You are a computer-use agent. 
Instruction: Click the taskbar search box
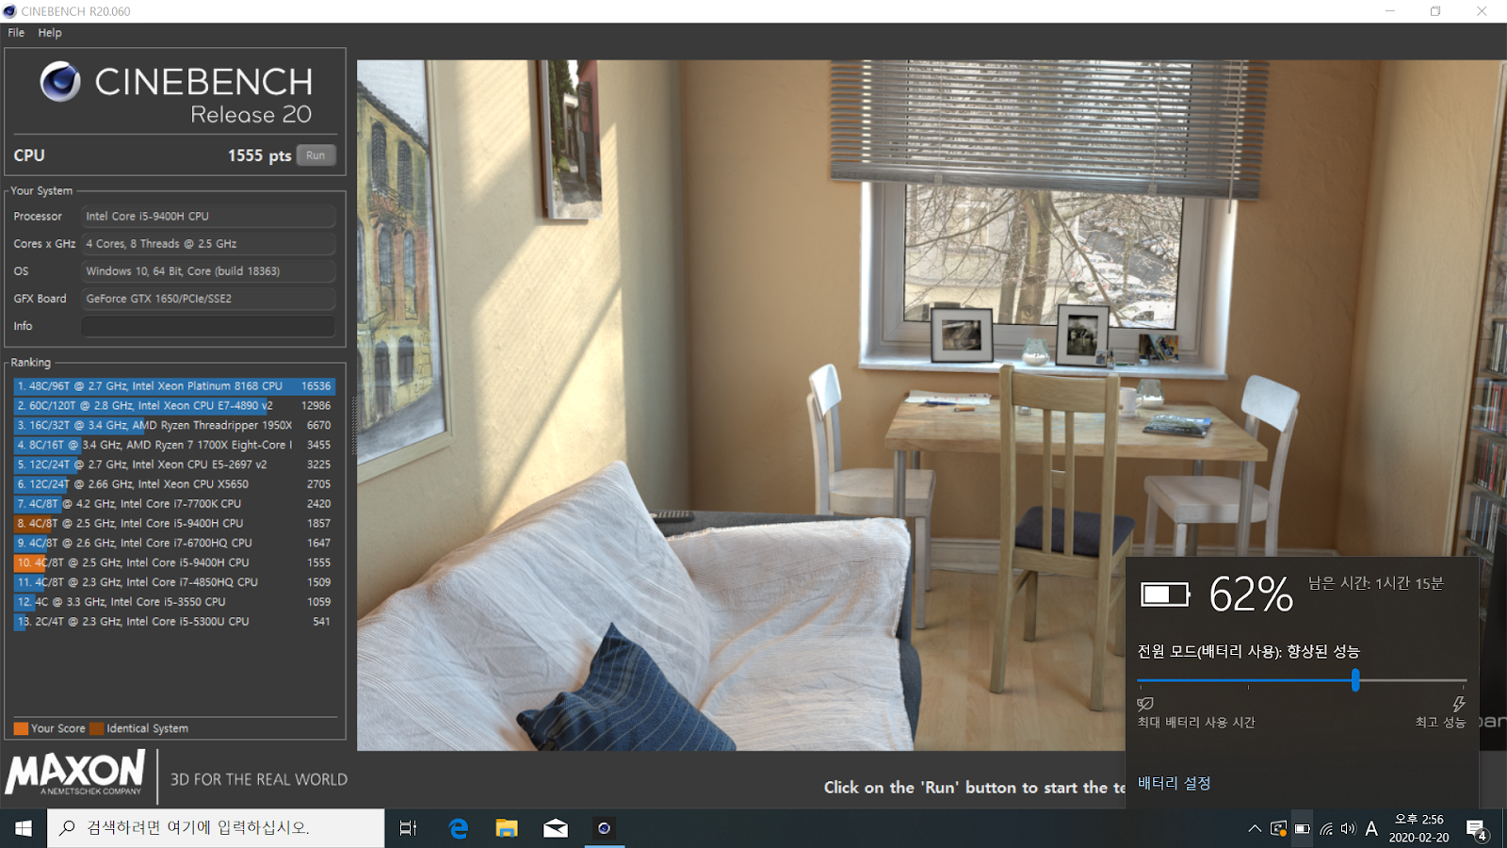216,828
